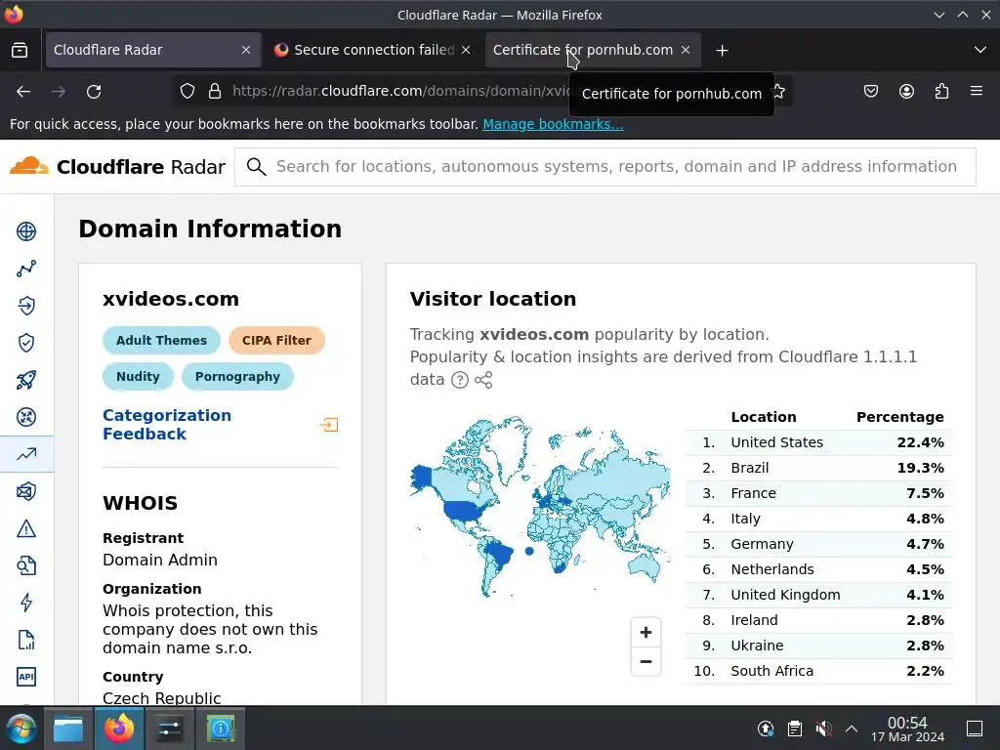Click the taskbar clock showing 00:54

pyautogui.click(x=907, y=729)
